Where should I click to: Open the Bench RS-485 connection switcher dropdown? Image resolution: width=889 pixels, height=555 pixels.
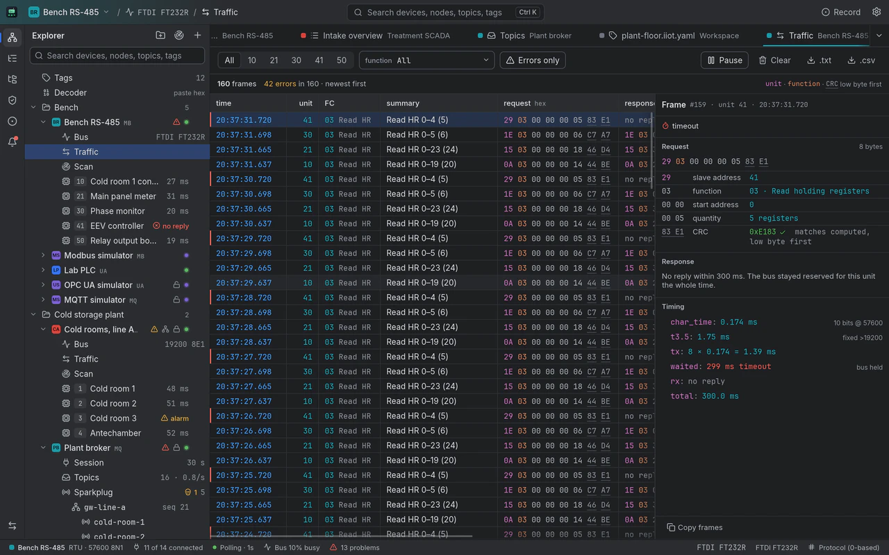[69, 12]
